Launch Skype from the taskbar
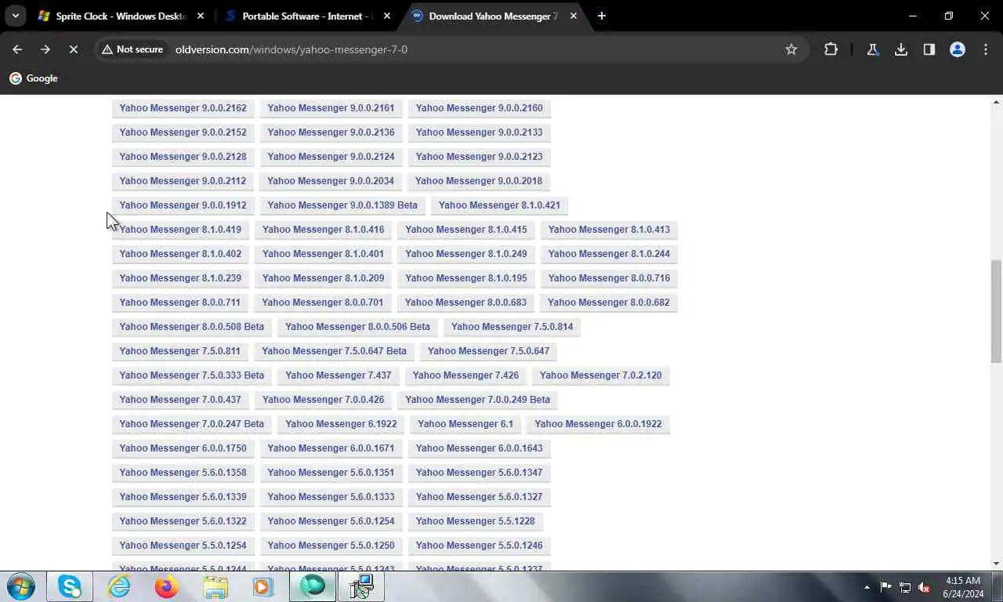This screenshot has height=602, width=1003. point(70,586)
